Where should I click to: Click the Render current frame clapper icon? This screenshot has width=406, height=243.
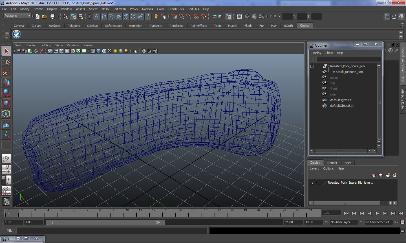[x=247, y=16]
